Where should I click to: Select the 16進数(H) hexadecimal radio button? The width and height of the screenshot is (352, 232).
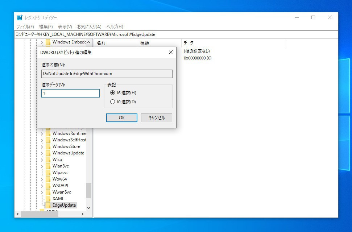click(x=112, y=92)
